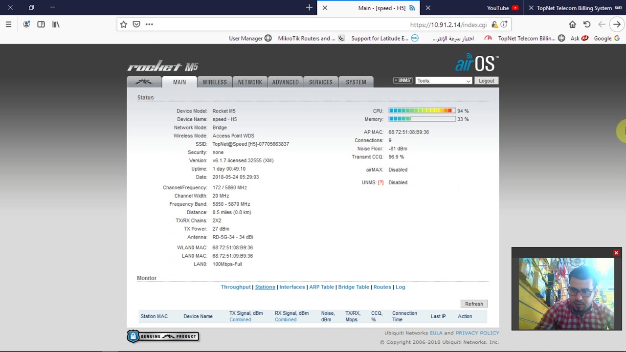
Task: Switch to TopNet Telecom Billing System tab
Action: point(575,8)
